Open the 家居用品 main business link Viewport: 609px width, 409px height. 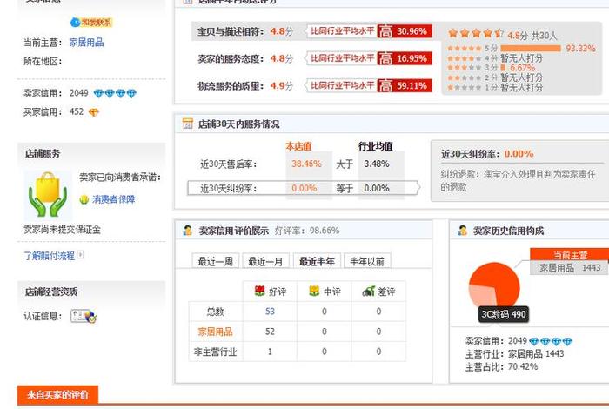pyautogui.click(x=86, y=43)
